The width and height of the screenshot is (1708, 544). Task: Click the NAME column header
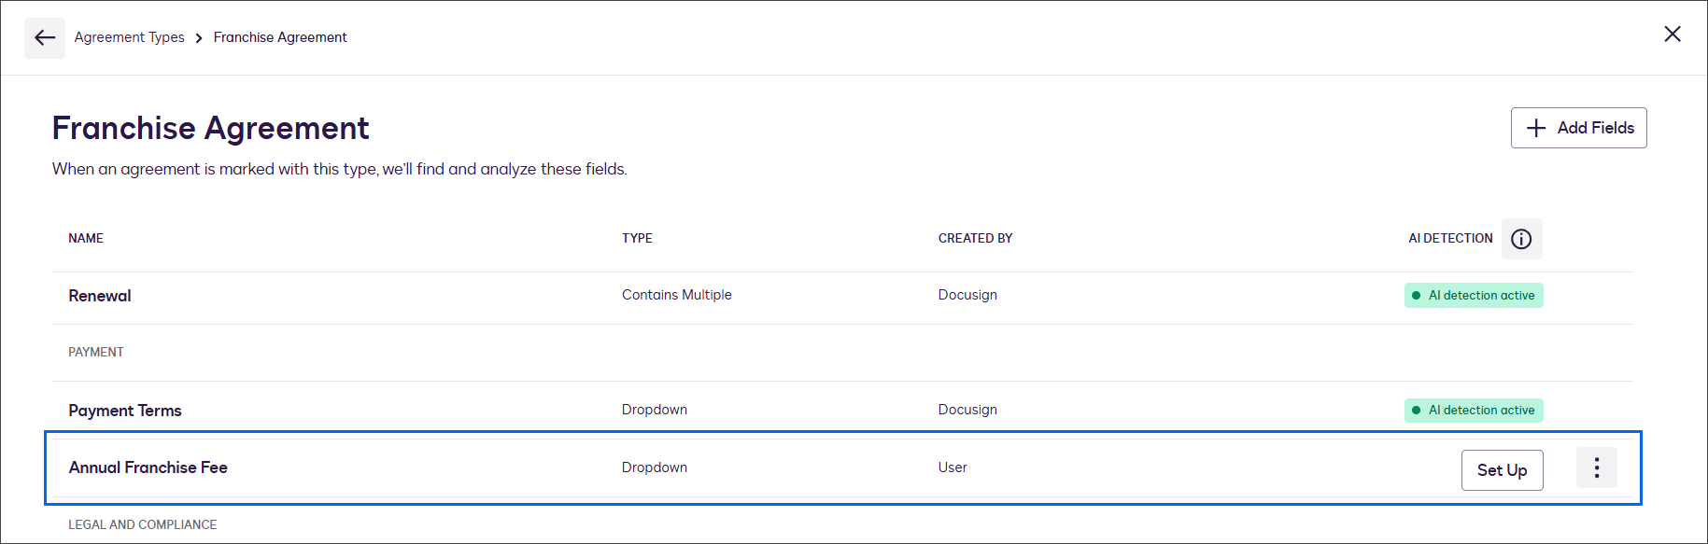pyautogui.click(x=86, y=239)
